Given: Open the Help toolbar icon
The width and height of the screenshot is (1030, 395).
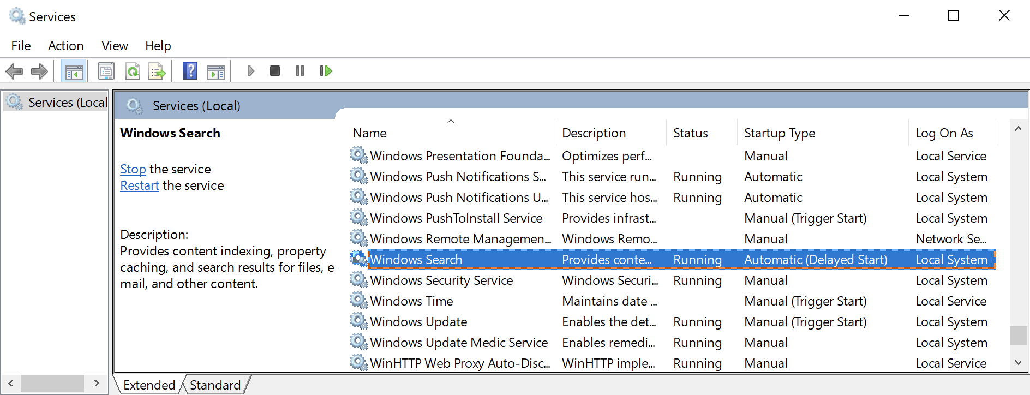Looking at the screenshot, I should point(190,71).
